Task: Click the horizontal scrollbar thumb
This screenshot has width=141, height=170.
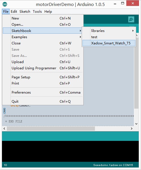Action: (x=51, y=128)
